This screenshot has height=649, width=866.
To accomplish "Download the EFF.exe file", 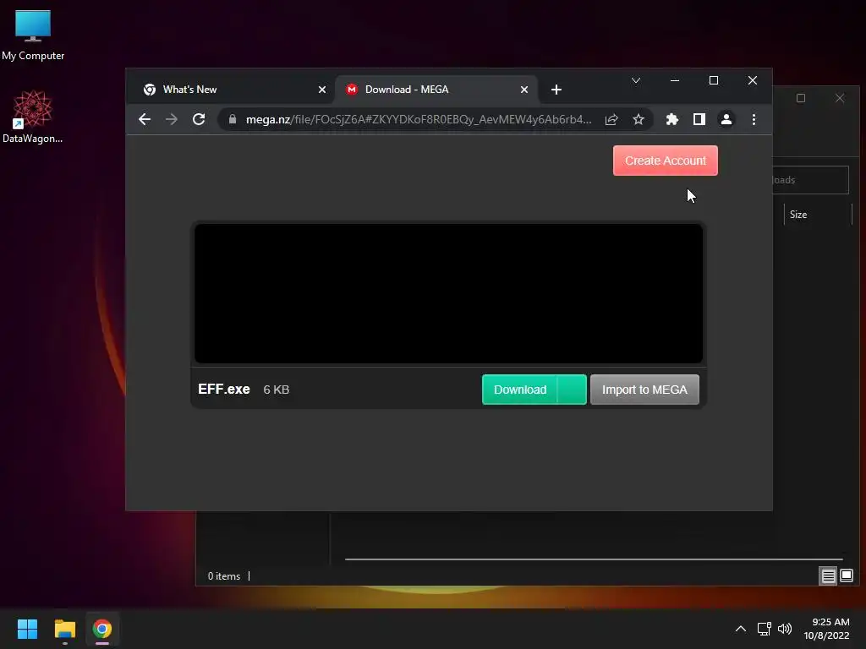I will [520, 390].
